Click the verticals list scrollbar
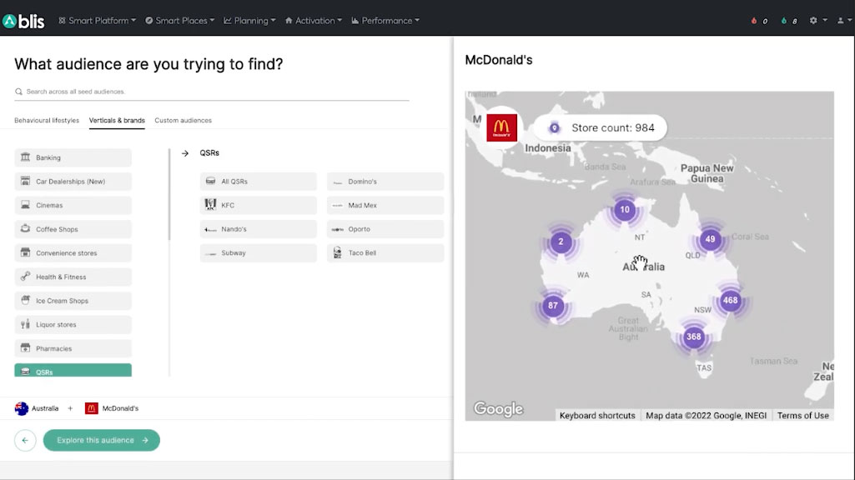Screen dimensions: 855x480 169,194
